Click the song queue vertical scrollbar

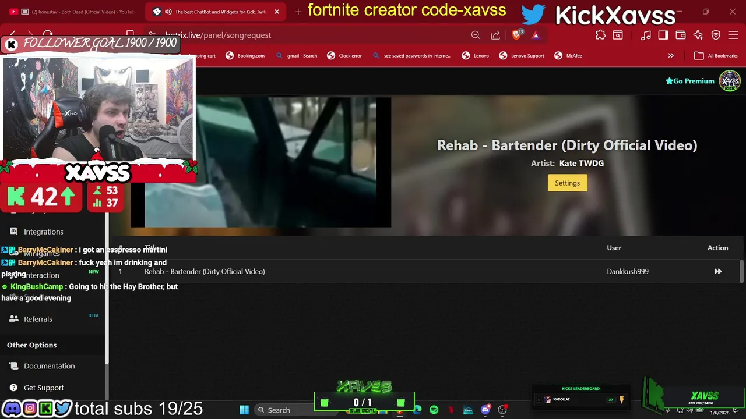coord(742,271)
